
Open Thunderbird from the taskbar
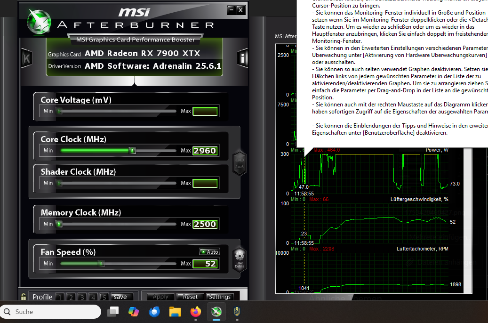[x=154, y=312]
